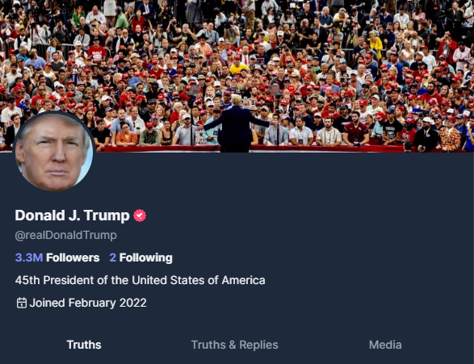
Task: Open the Followers list link
Action: (73, 257)
